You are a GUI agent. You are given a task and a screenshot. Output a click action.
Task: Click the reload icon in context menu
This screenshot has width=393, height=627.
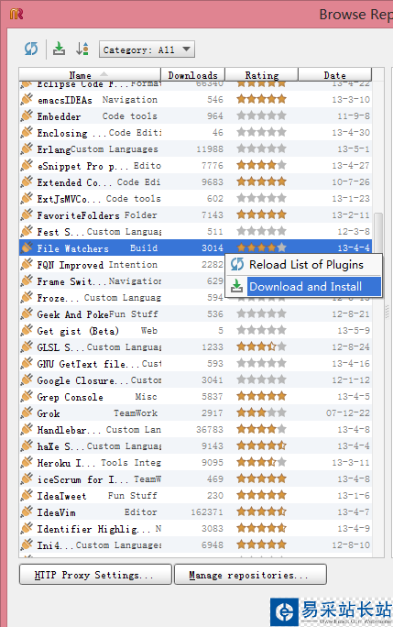tap(237, 264)
